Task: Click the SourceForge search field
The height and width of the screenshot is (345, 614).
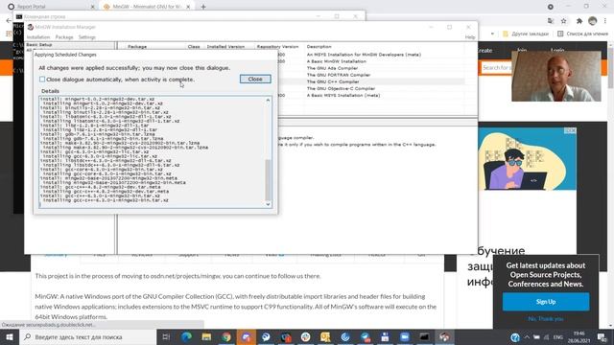Action: tap(497, 68)
